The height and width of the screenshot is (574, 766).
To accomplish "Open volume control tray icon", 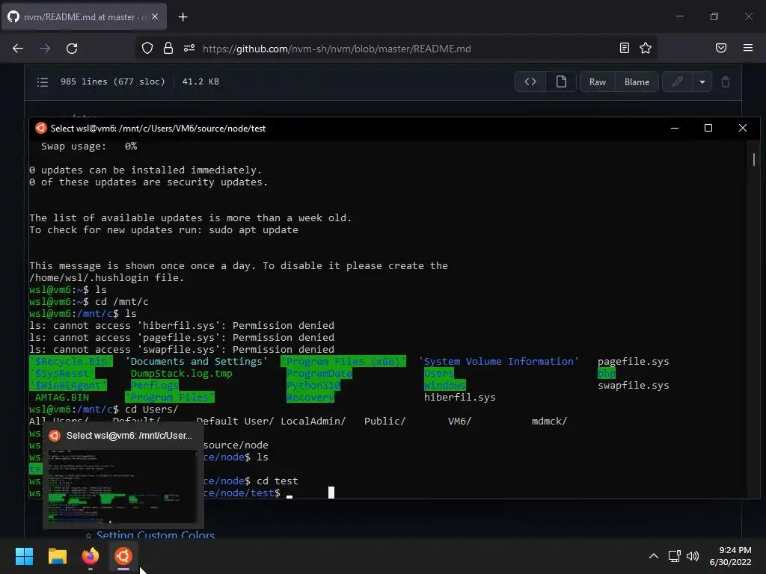I will (x=693, y=556).
